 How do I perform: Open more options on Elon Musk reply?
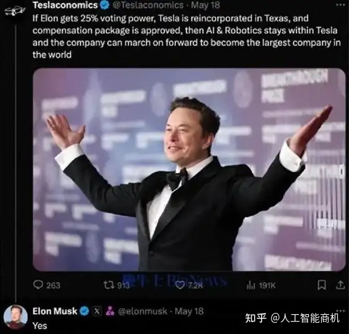point(341,310)
